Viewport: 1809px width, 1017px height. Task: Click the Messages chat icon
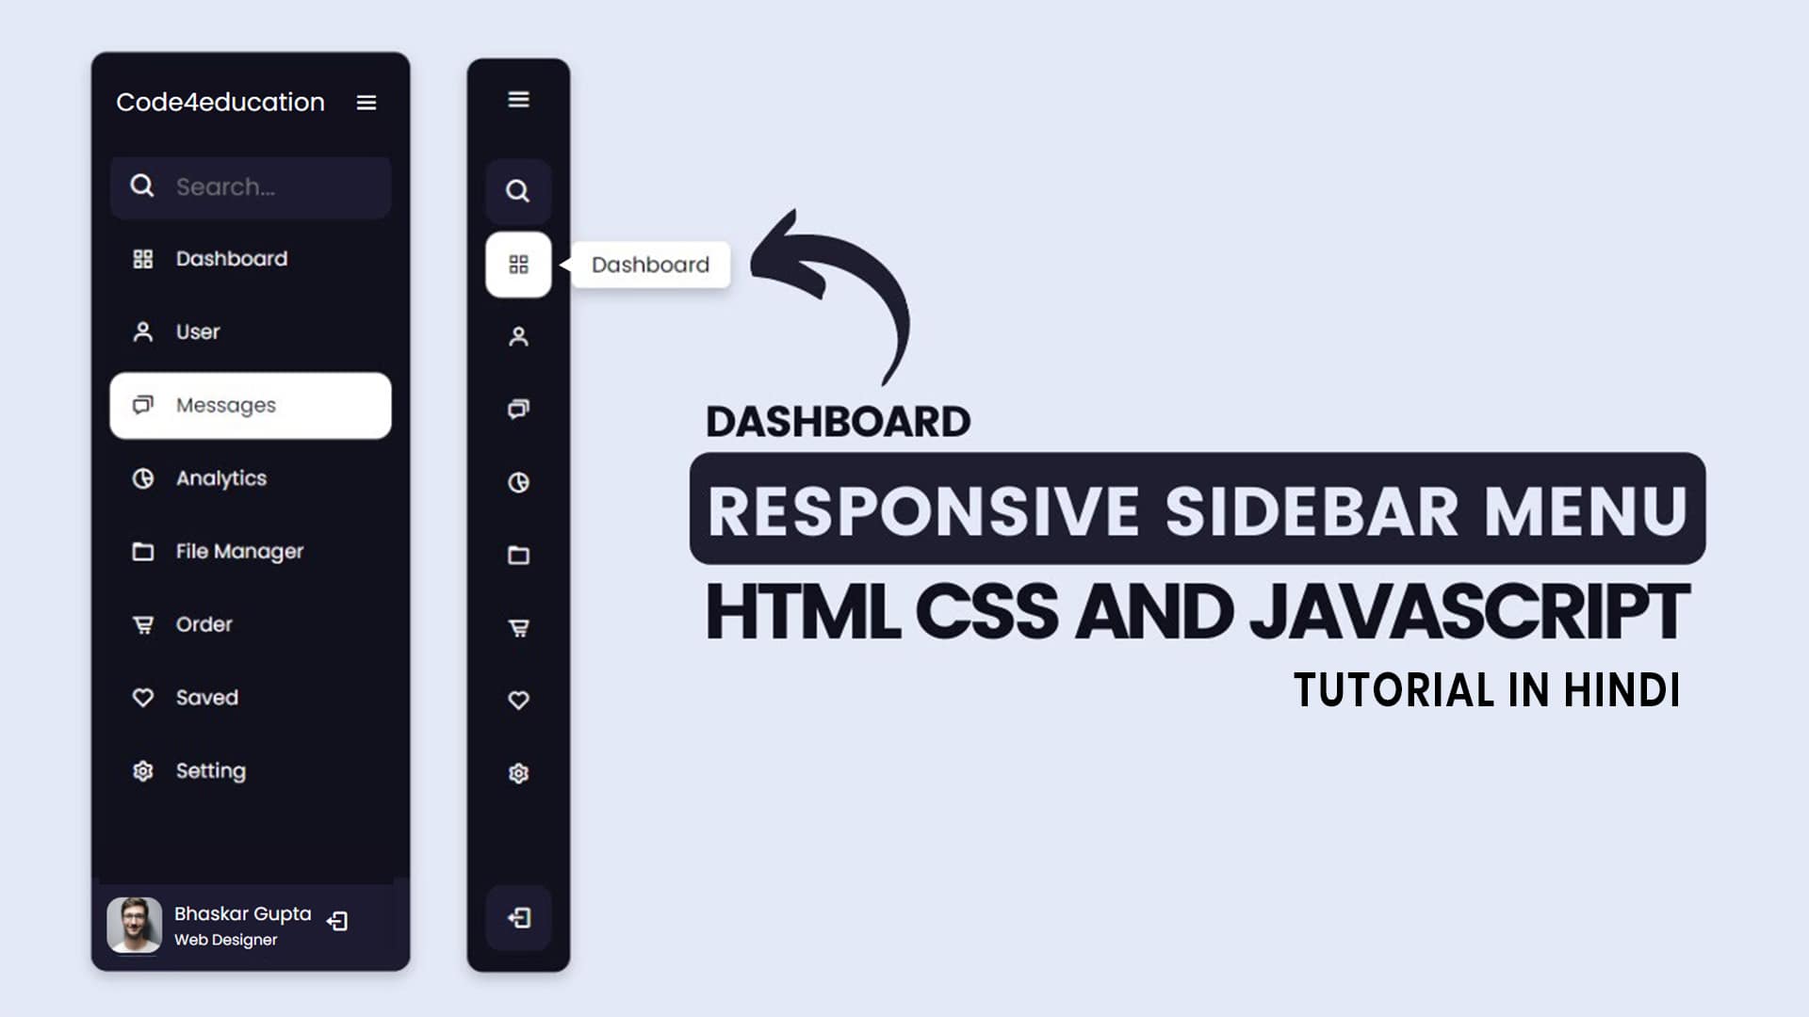[x=140, y=404]
